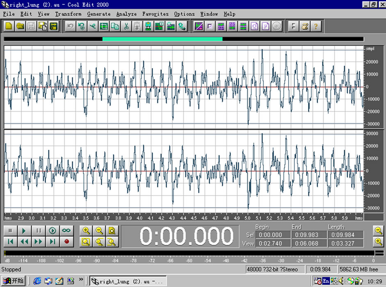Click the grayed Save floppy icon

[31, 26]
